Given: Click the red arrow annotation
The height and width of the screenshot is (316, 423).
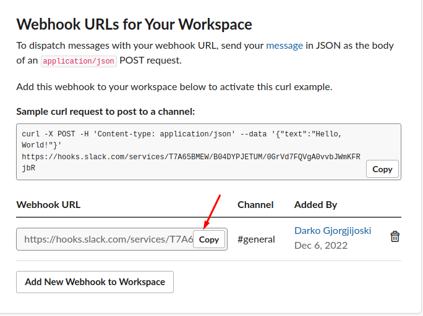Looking at the screenshot, I should [212, 212].
